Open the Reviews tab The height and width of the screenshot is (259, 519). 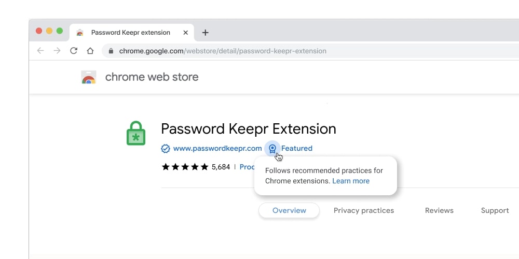click(x=439, y=210)
